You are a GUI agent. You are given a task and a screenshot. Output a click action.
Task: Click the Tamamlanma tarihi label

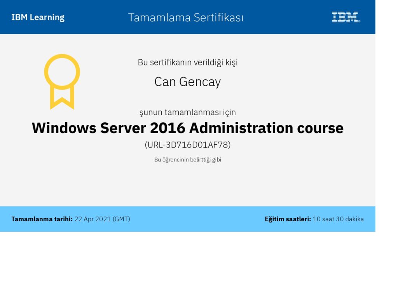tap(42, 219)
